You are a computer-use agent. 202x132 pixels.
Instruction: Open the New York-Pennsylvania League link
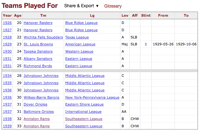coord(92,97)
